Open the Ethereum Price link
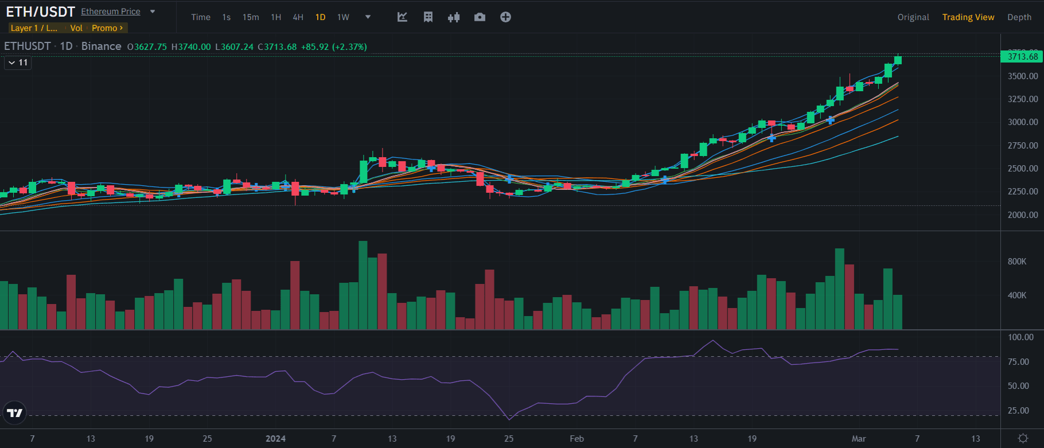1044x448 pixels. tap(111, 11)
